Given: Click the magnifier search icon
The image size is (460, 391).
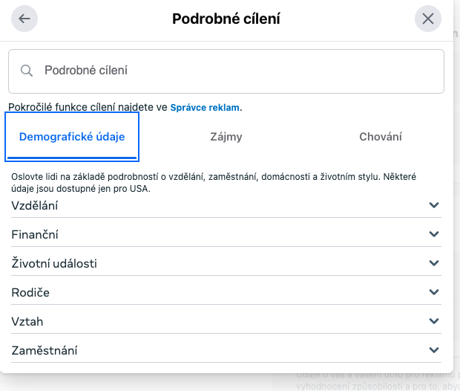Looking at the screenshot, I should (x=27, y=71).
